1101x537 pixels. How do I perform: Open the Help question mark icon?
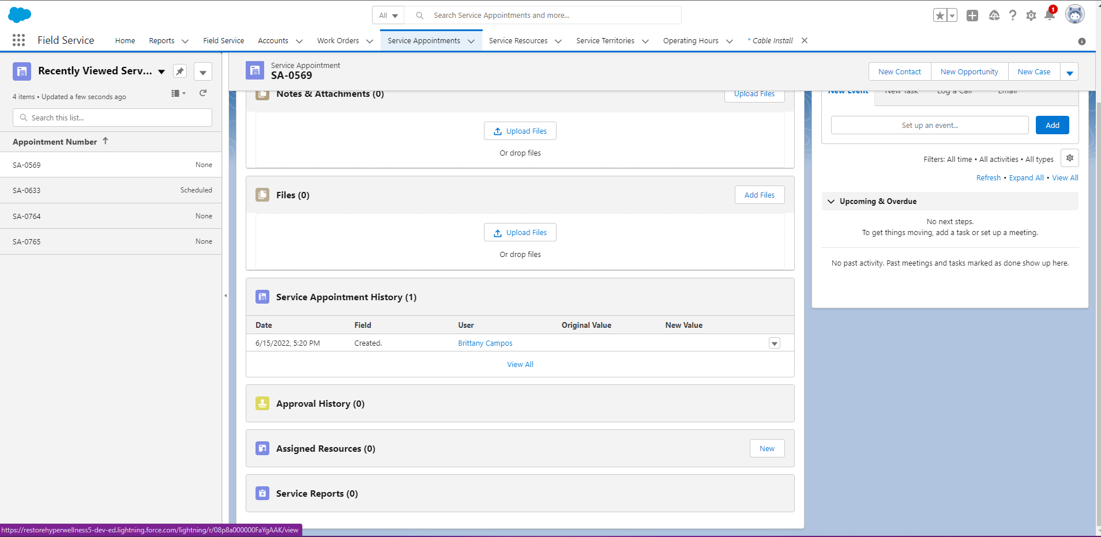tap(1013, 16)
